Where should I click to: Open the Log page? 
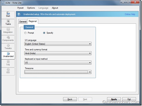8,63
